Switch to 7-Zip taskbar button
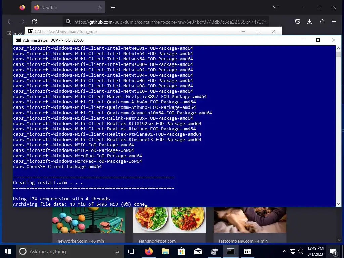 coord(248,251)
